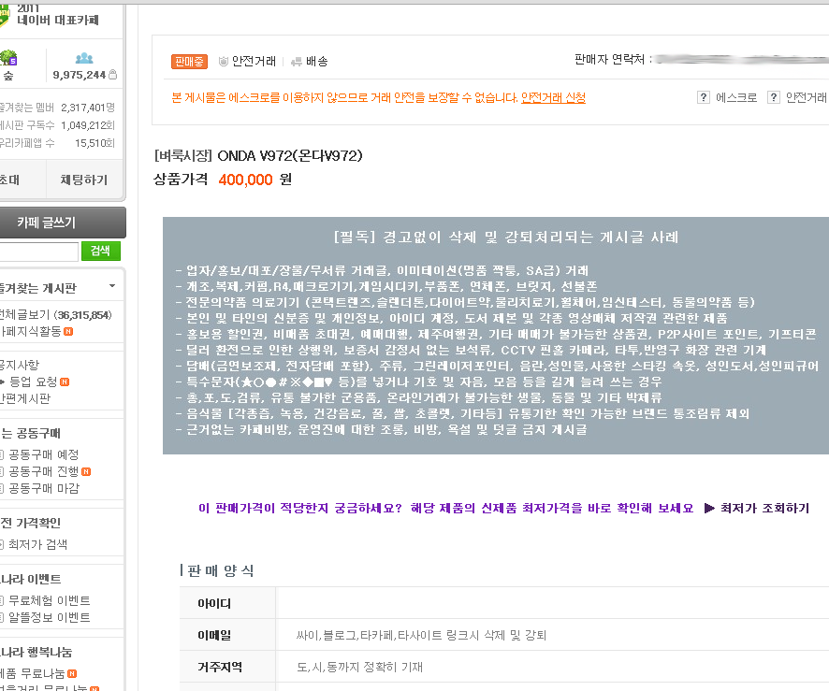Open the 공동구매 마감 board
Image resolution: width=829 pixels, height=691 pixels.
point(43,489)
